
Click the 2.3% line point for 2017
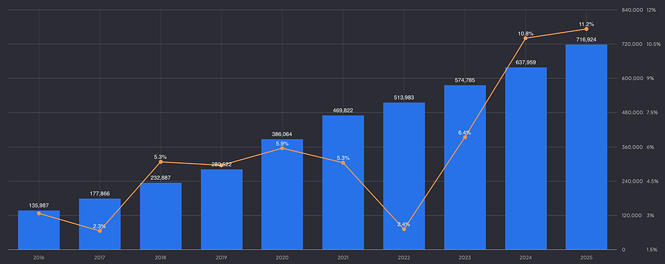click(x=100, y=231)
